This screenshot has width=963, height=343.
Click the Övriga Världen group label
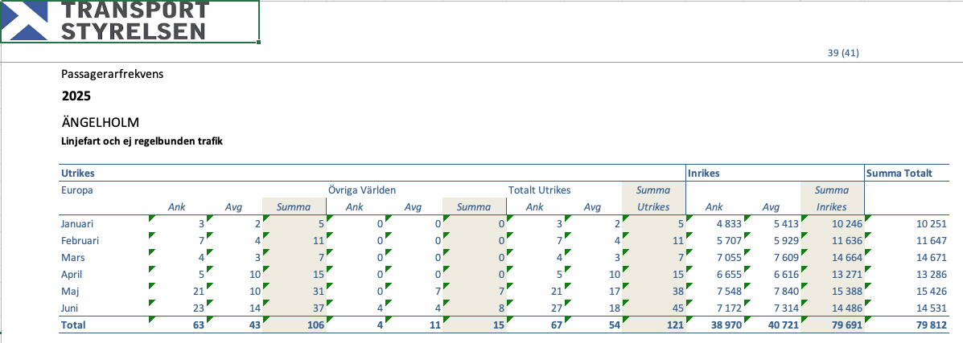(361, 190)
